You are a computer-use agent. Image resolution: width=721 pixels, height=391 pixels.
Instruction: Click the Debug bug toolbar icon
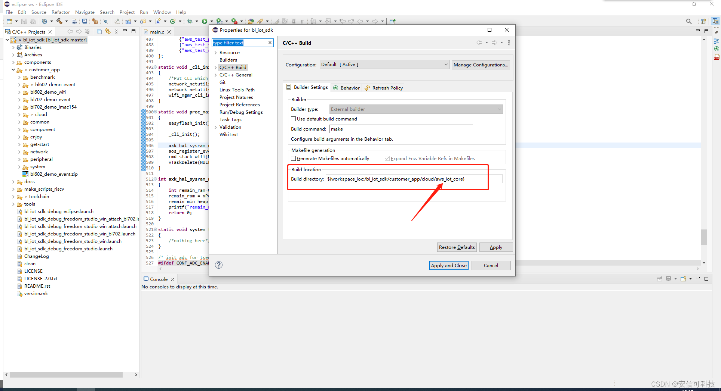[190, 21]
